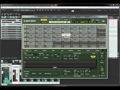Toggle ripple editing toolbar icon
This screenshot has width=120, height=90.
(8, 17)
